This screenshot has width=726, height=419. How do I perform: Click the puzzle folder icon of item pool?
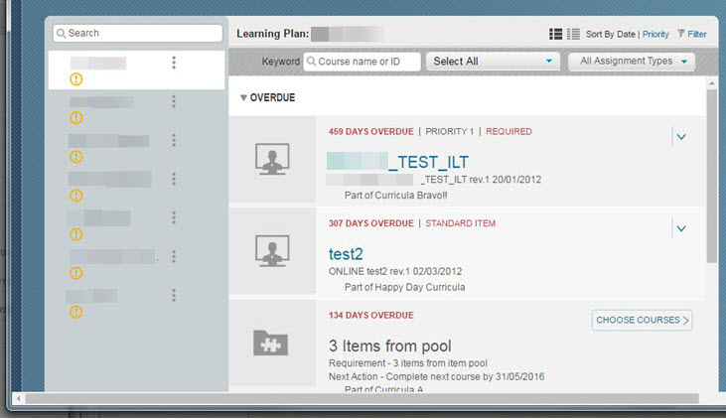click(271, 344)
